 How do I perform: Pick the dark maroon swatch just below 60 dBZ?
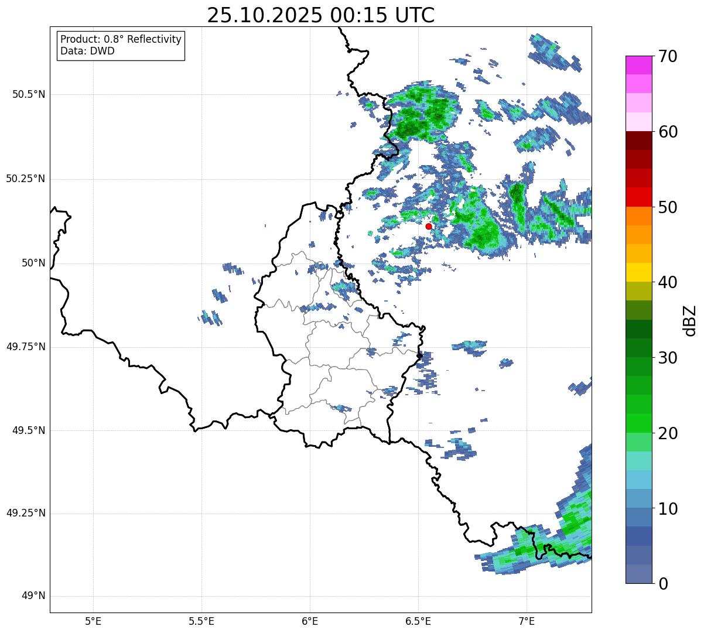[x=638, y=141]
